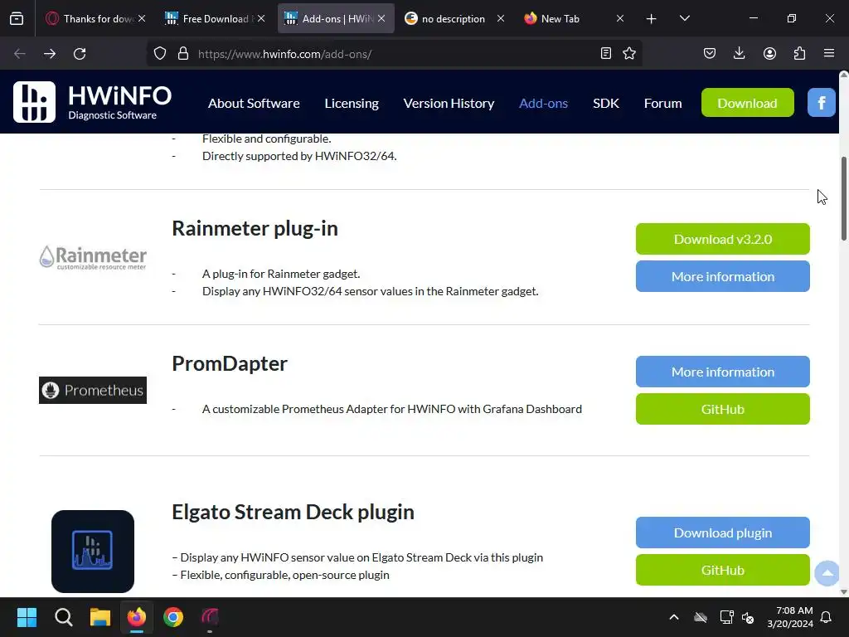Viewport: 849px width, 637px height.
Task: Open the Add-ons menu item
Action: tap(543, 103)
